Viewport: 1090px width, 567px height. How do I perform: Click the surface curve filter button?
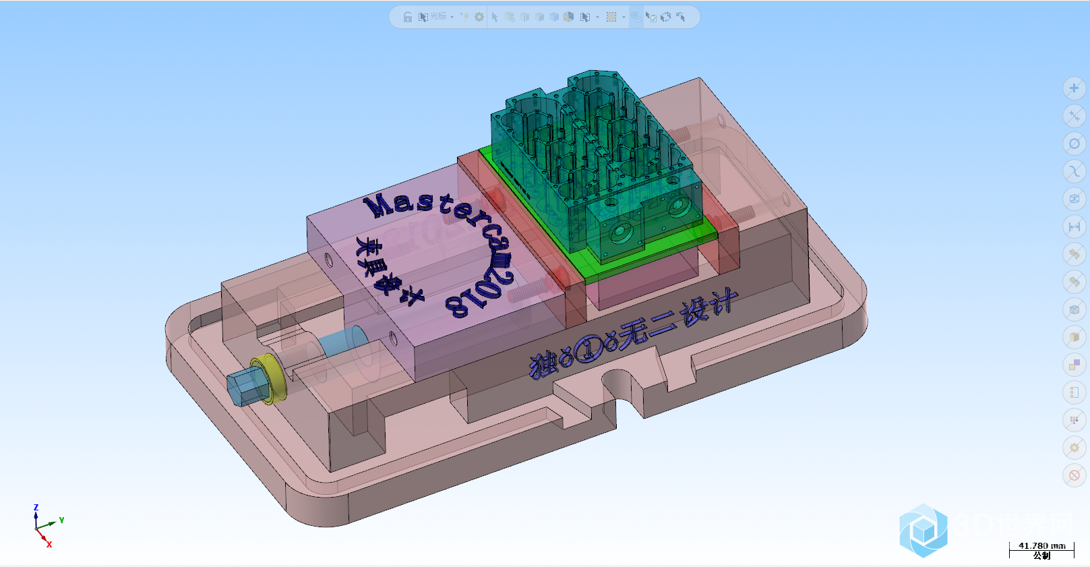[x=1074, y=282]
